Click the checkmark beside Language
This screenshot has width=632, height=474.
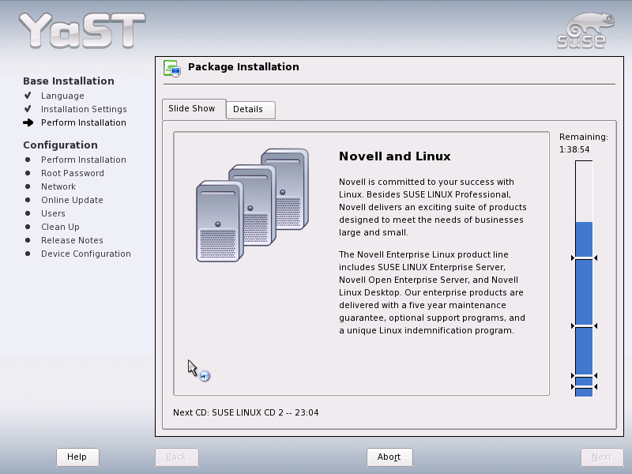[28, 96]
